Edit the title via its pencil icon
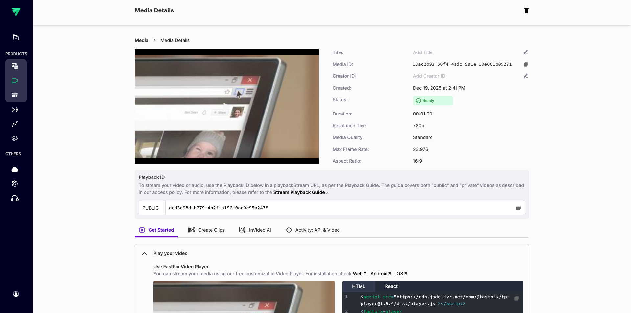Screen dimensions: 631x313 pos(526,52)
